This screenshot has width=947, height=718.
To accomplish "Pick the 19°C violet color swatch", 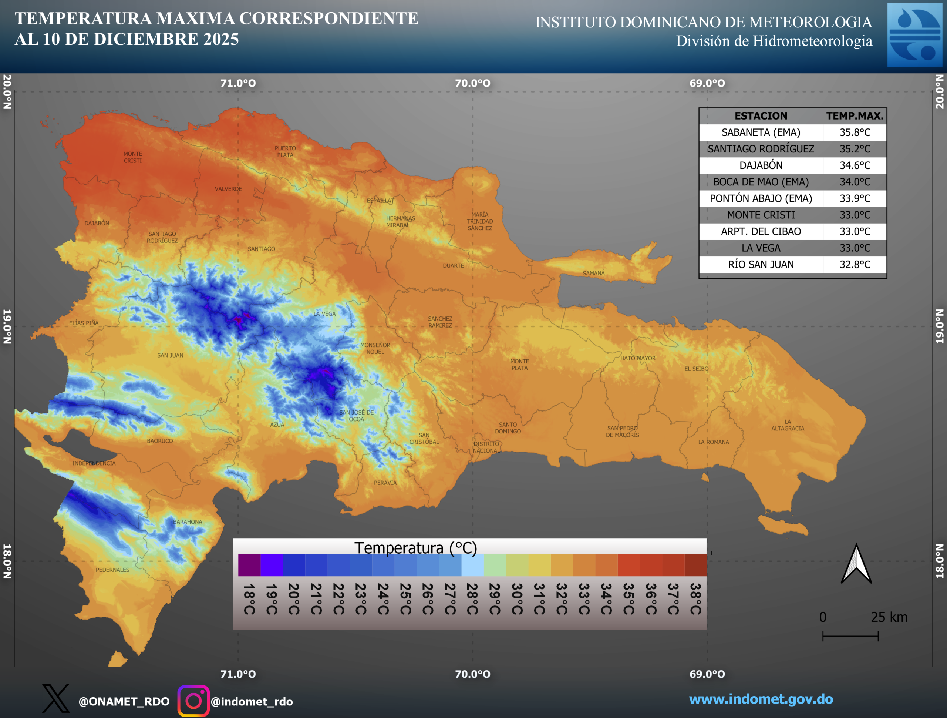I will (x=272, y=565).
